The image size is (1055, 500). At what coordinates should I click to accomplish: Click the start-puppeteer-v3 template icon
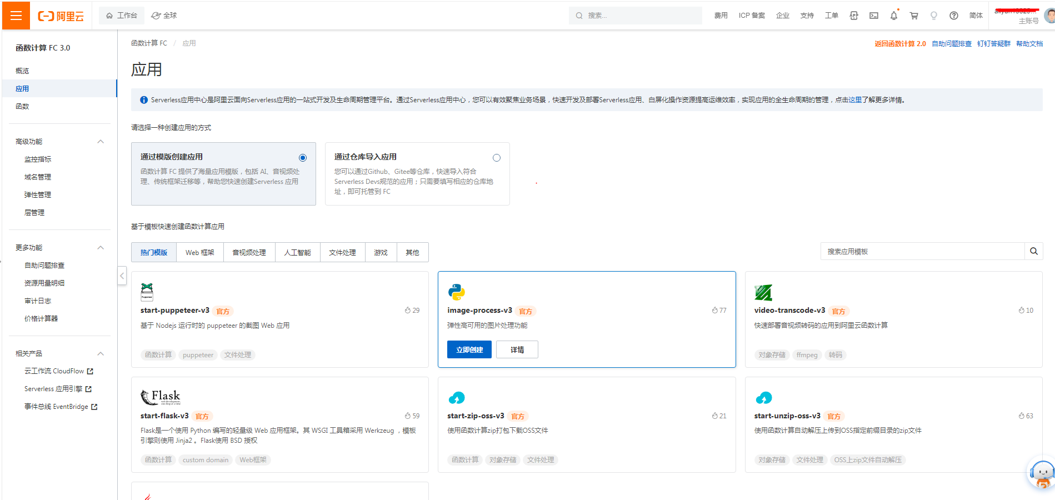point(147,292)
